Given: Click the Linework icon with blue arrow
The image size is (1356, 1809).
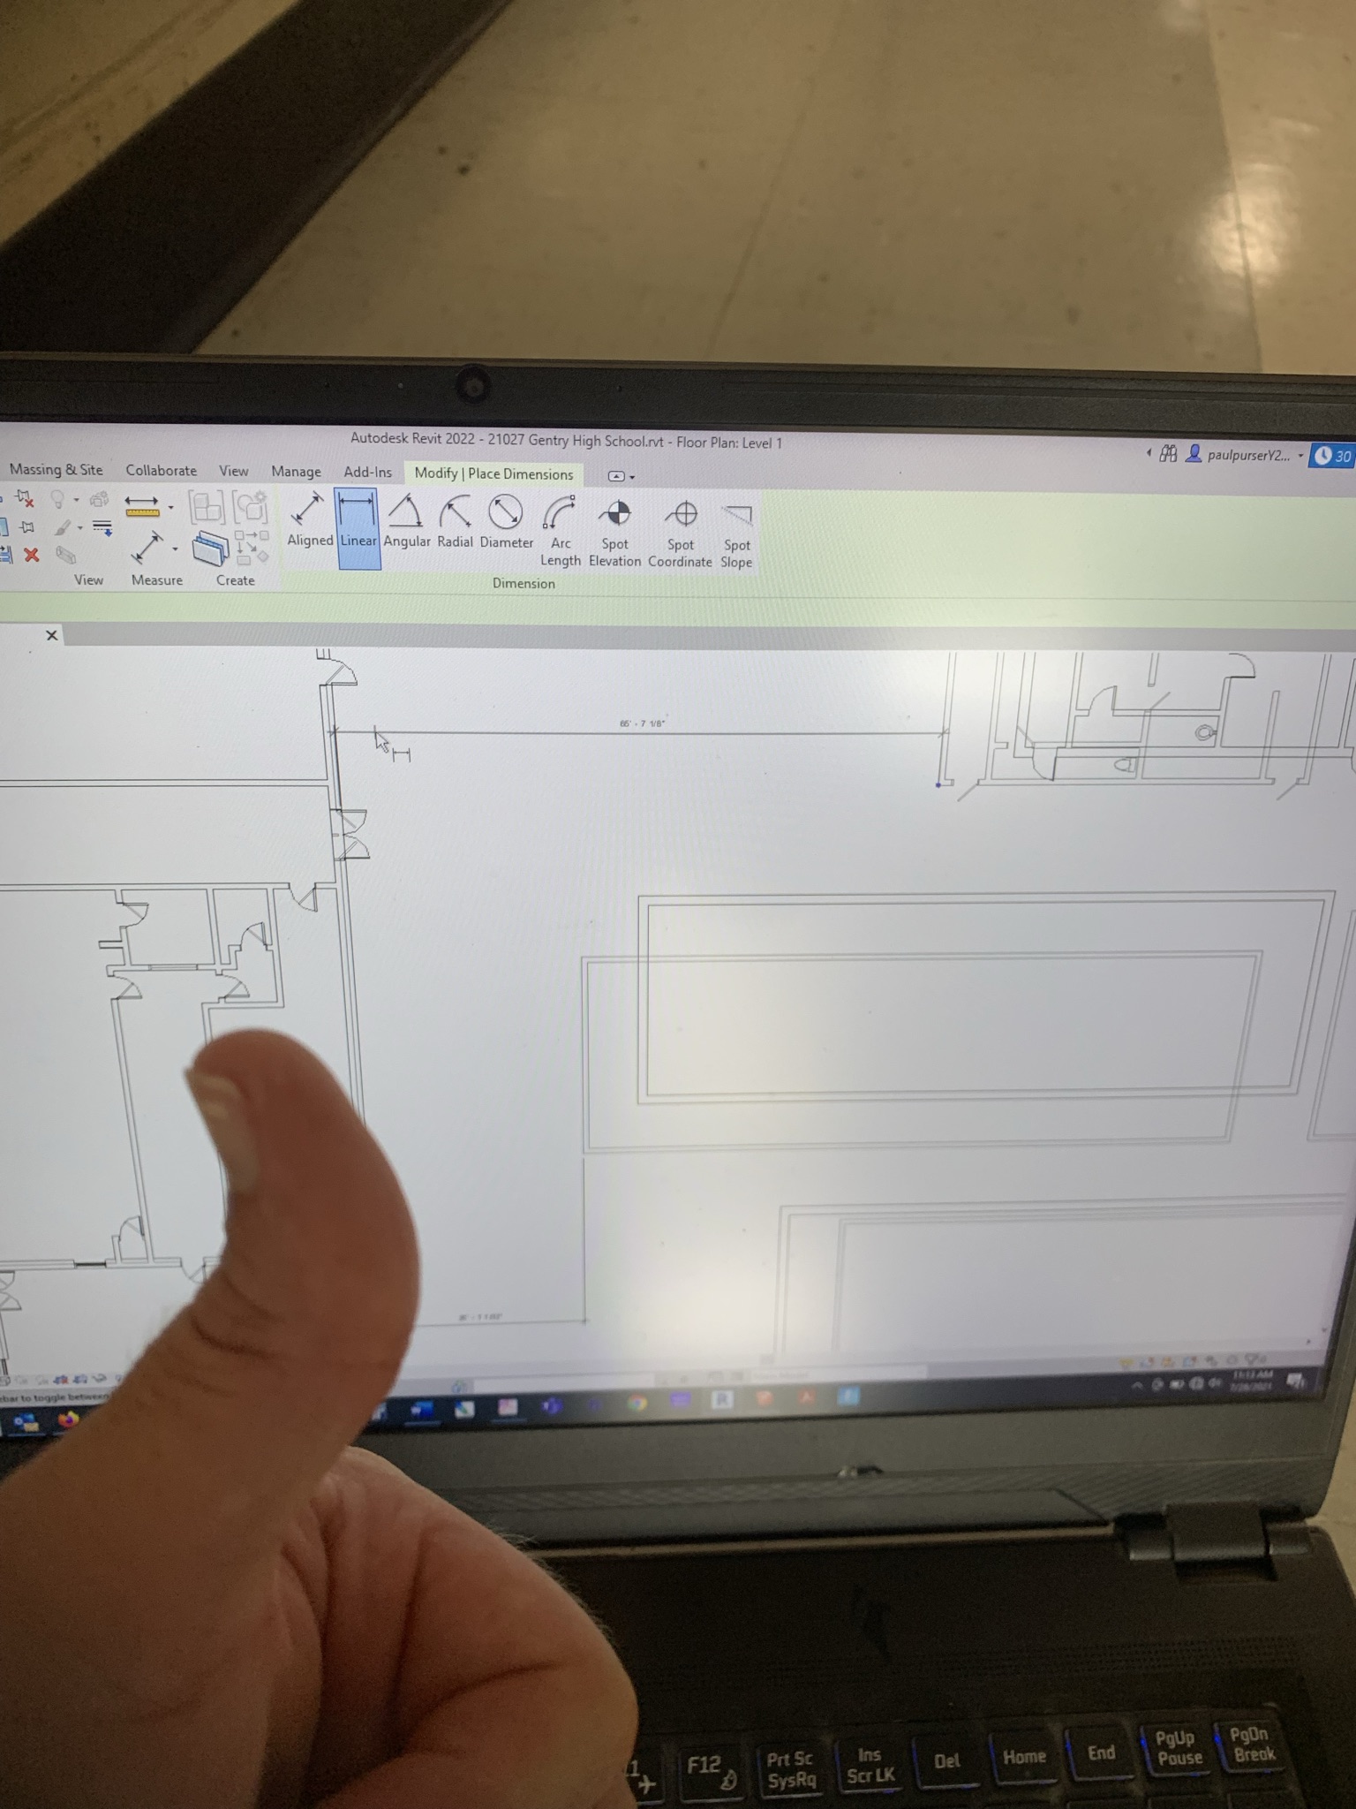Looking at the screenshot, I should tap(102, 528).
